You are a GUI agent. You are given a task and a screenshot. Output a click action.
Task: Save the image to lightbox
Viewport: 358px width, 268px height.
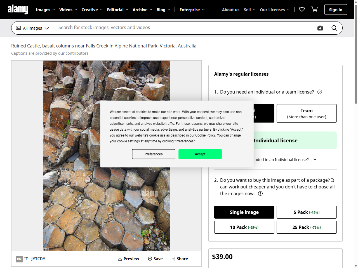155,259
